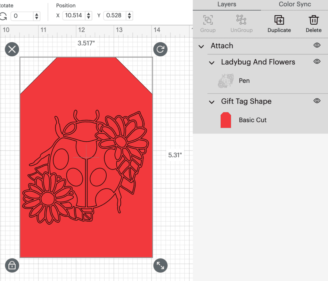Click the red Basic Cut color swatch
The width and height of the screenshot is (328, 281).
226,120
